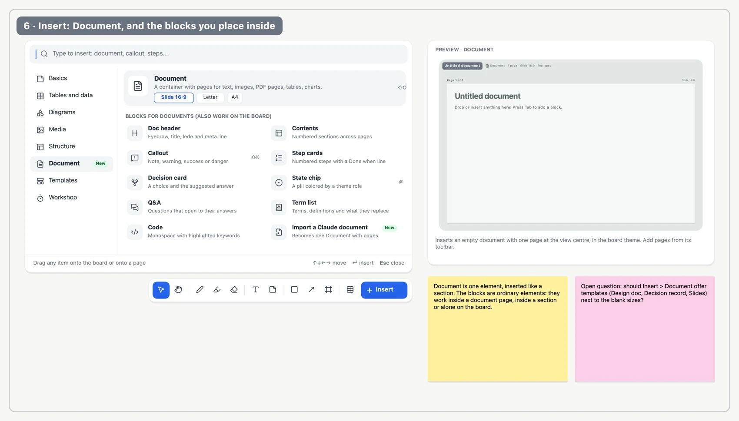Choose the arrow connector tool
739x421 pixels.
(x=311, y=290)
